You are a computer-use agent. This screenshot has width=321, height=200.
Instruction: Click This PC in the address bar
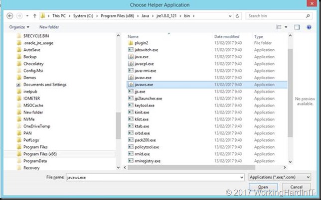[59, 16]
